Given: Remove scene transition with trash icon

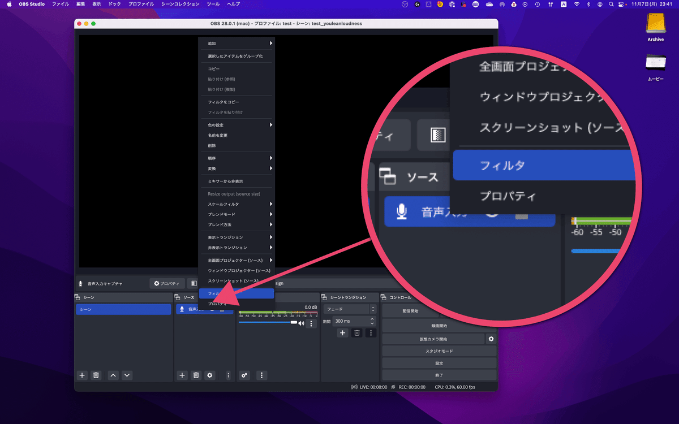Looking at the screenshot, I should point(356,333).
